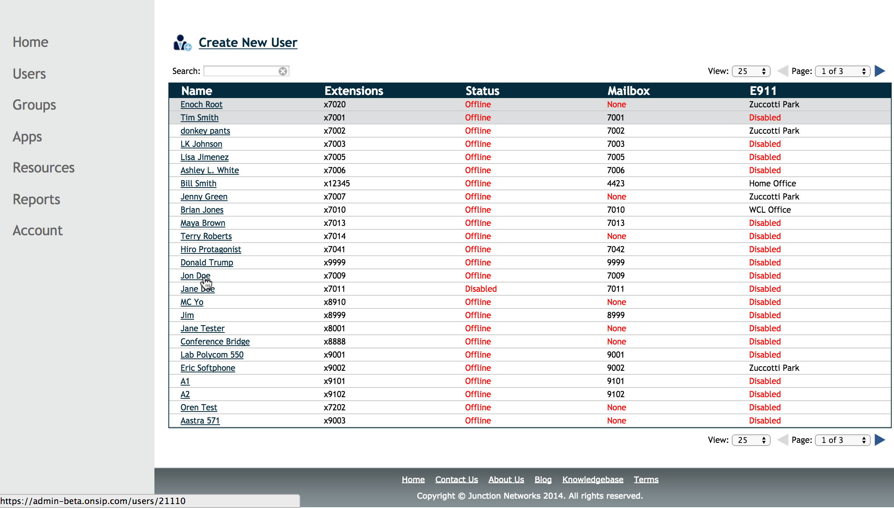Screen dimensions: 894x508
Task: Open user Tim Smith
Action: click(x=199, y=118)
